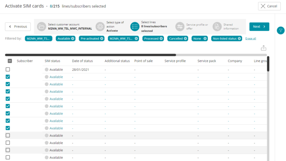Viewport: 286px width, 161px height.
Task: Go back with the Previous button
Action: pyautogui.click(x=18, y=26)
